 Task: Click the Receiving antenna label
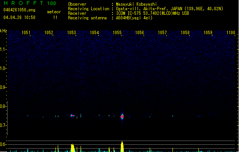[x=87, y=18]
